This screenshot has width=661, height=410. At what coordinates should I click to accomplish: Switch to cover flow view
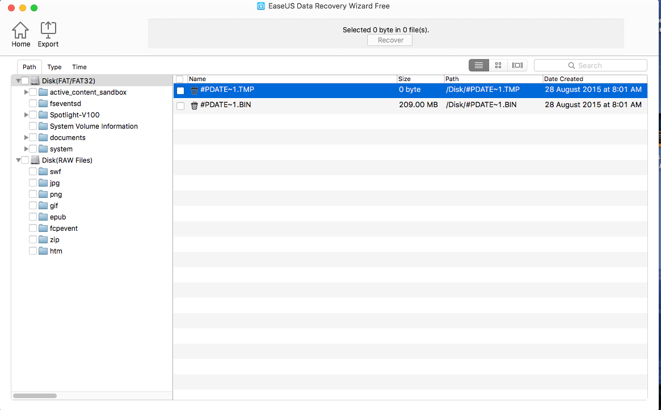click(517, 65)
